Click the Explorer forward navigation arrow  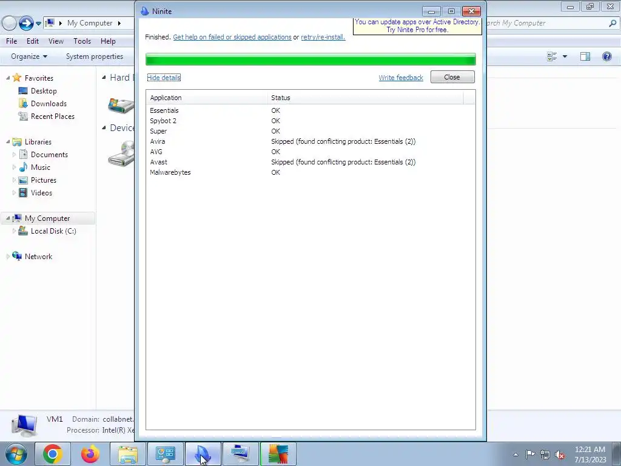pyautogui.click(x=26, y=23)
